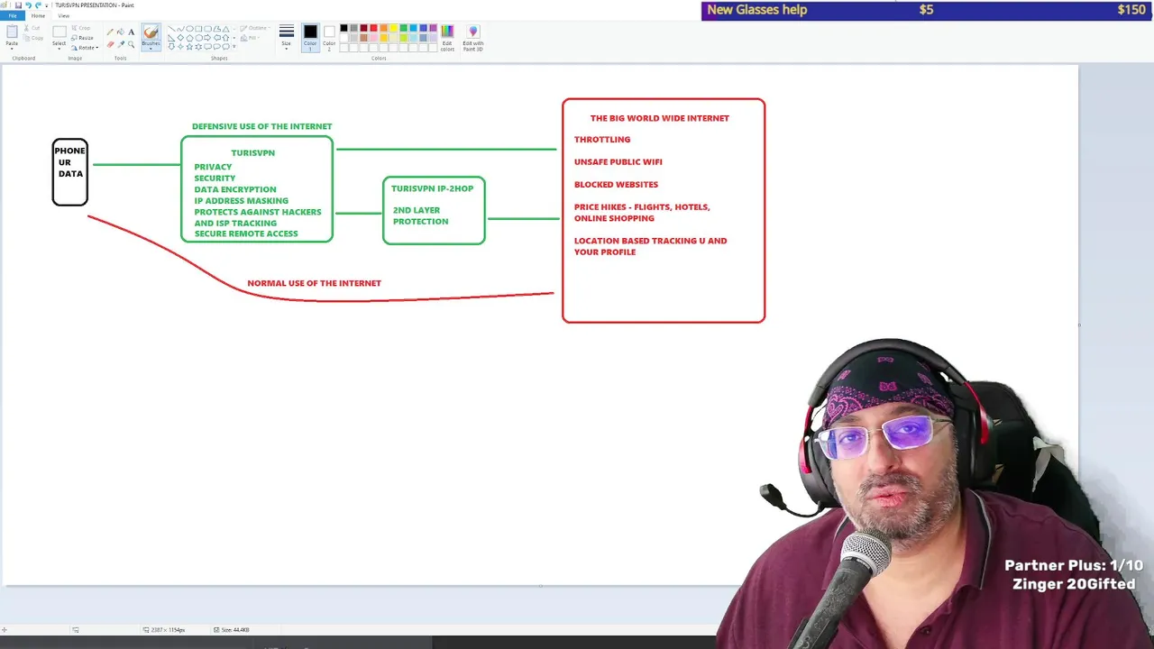
Task: Choose the Rectangle shape
Action: 198,29
